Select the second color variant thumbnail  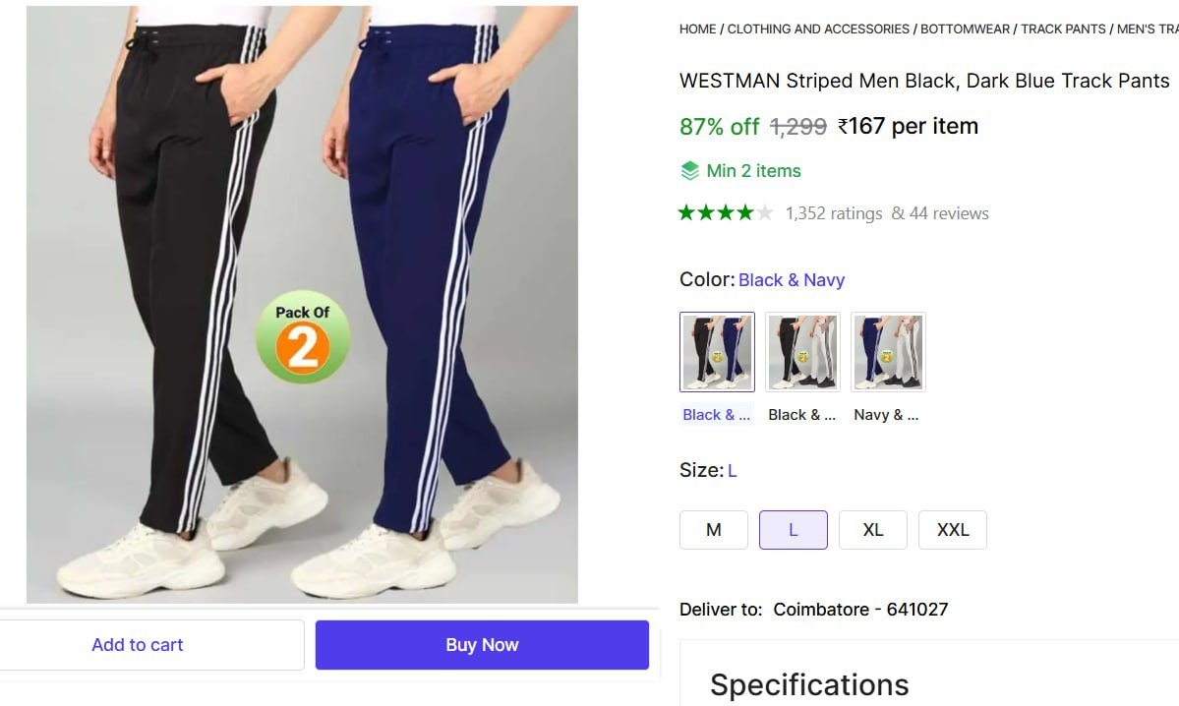pos(801,351)
